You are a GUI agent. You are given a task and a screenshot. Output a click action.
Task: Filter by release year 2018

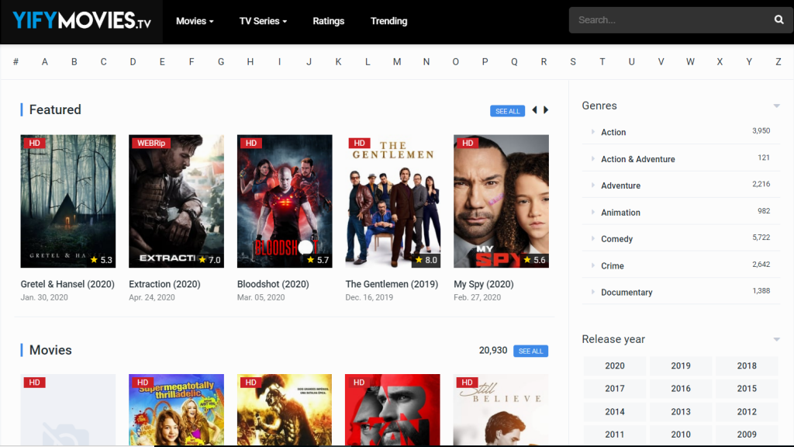click(747, 366)
